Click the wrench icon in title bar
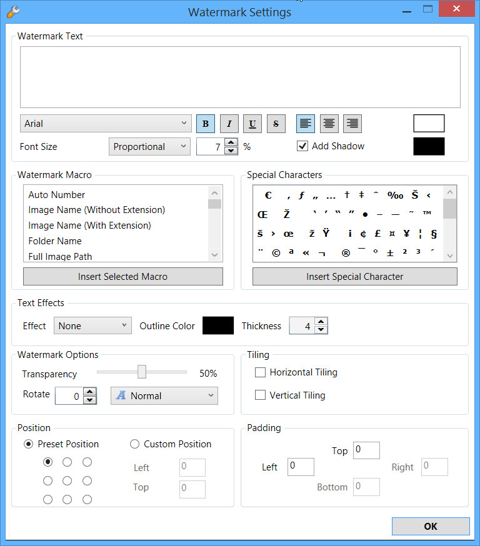480x546 pixels. click(13, 11)
